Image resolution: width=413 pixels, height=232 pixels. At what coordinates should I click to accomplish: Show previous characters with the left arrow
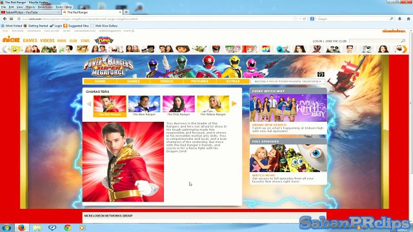click(x=89, y=104)
